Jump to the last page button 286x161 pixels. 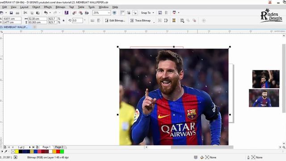pos(34,147)
